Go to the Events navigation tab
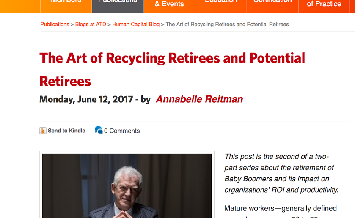The width and height of the screenshot is (355, 218). pyautogui.click(x=169, y=4)
